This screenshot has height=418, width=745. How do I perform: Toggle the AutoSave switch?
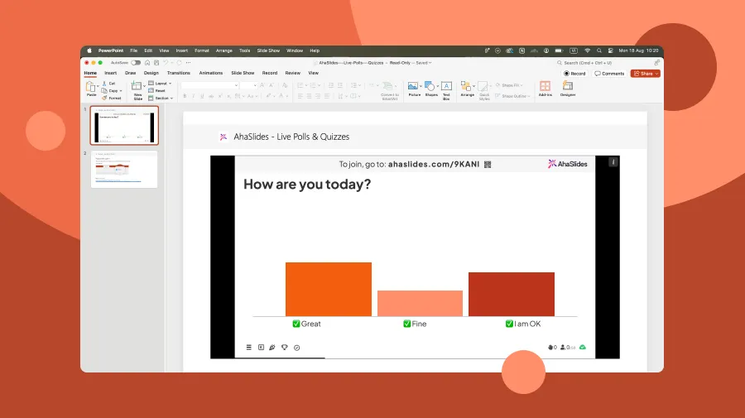point(135,62)
